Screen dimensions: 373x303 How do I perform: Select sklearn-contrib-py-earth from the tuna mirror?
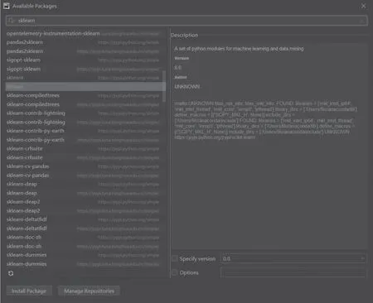tap(85, 140)
